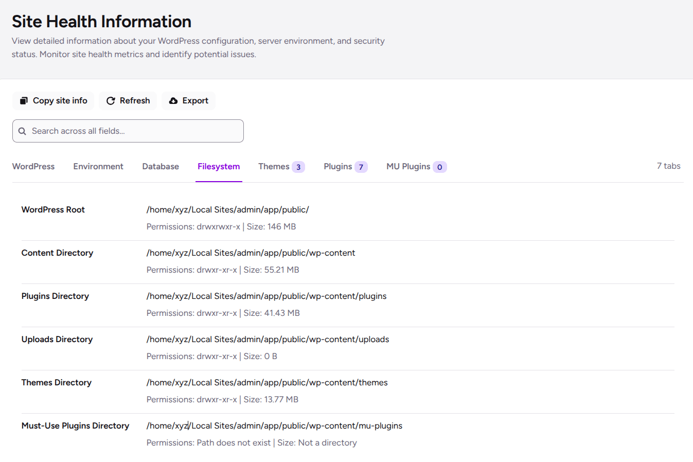Switch to the WordPress tab
Screen dimensions: 693x462
click(x=33, y=167)
